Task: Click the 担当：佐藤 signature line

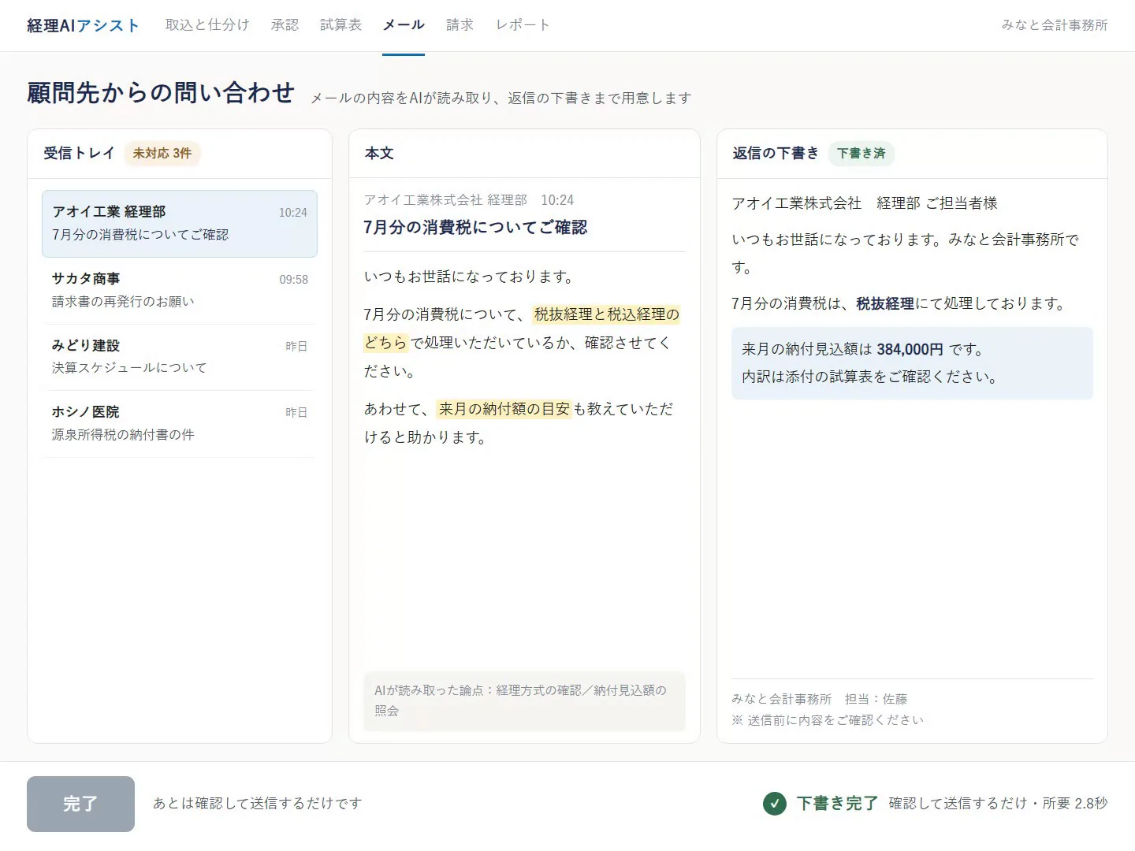Action: pos(876,699)
